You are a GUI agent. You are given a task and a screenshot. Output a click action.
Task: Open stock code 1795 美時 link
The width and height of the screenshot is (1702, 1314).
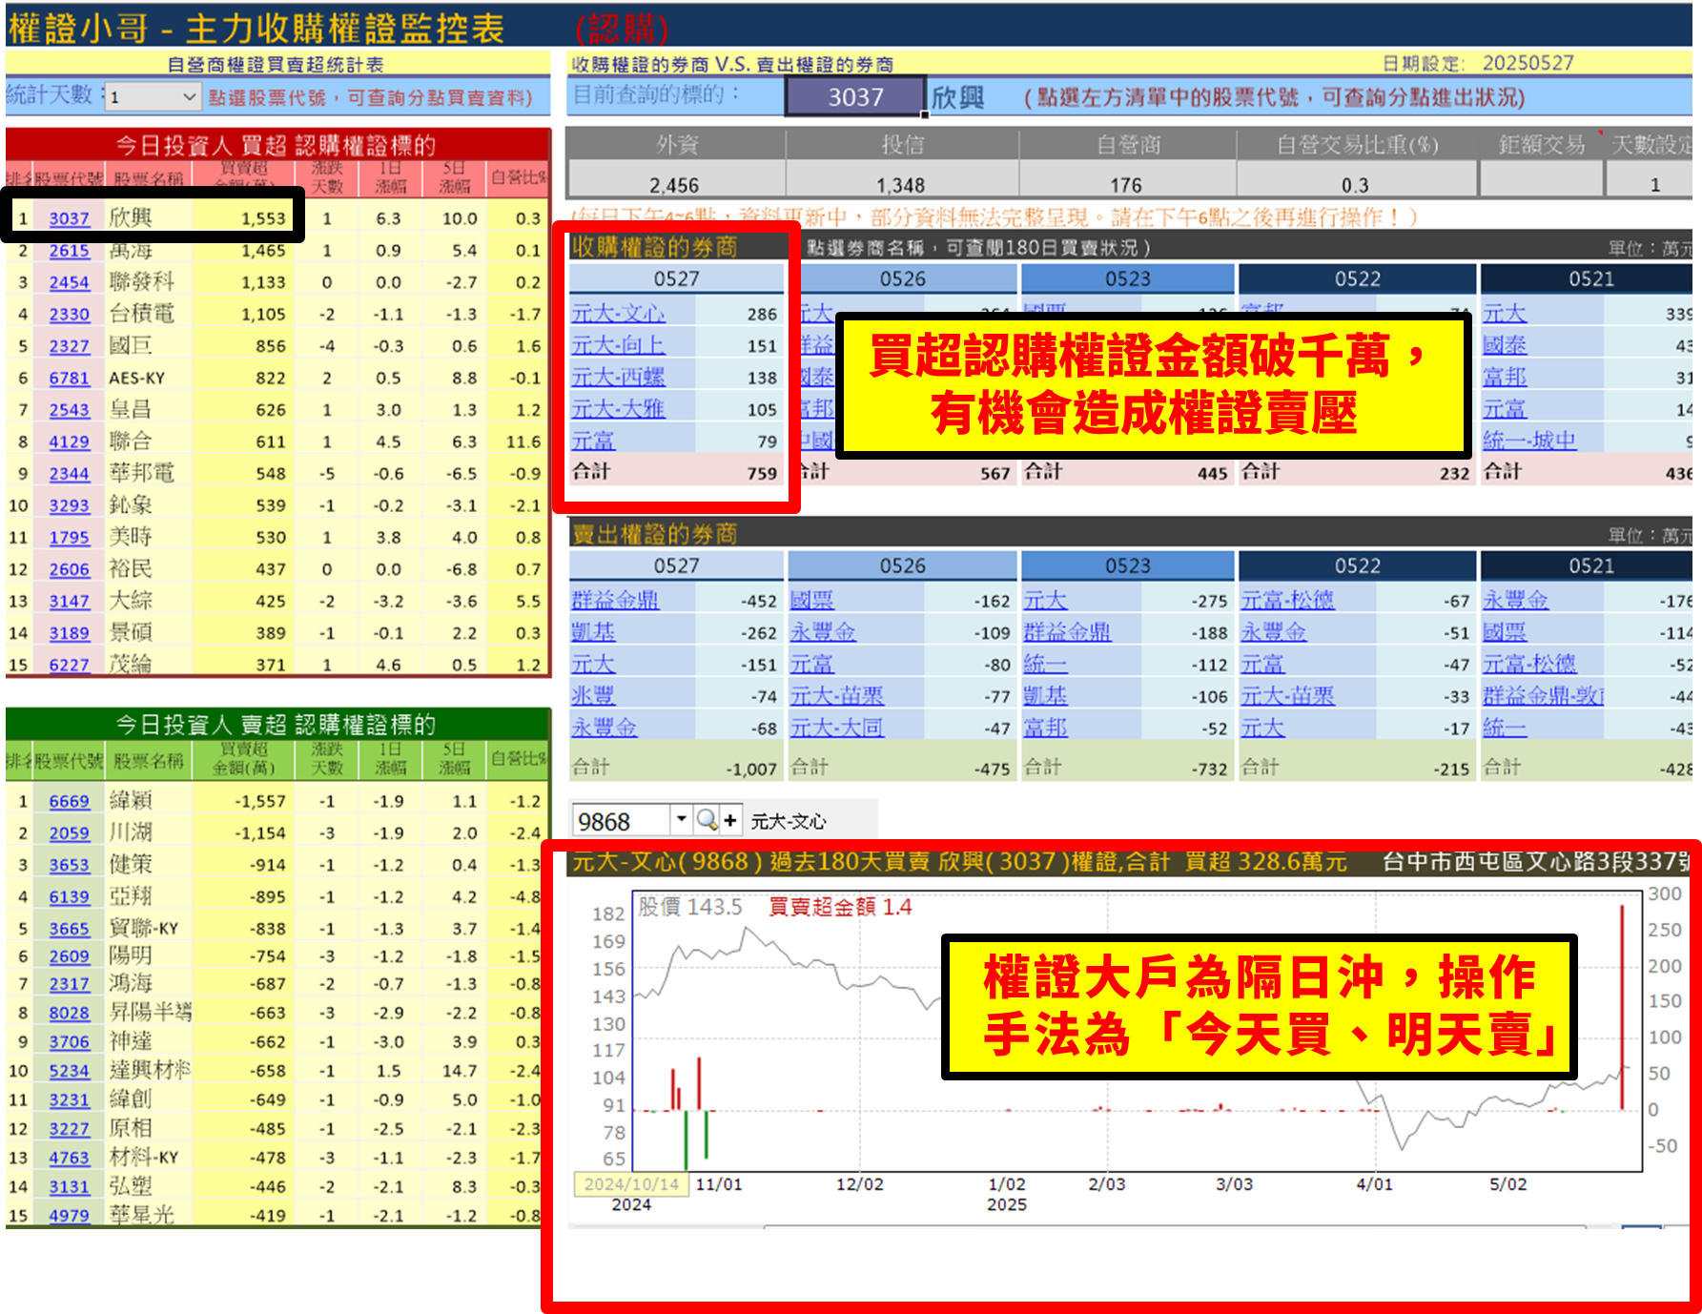70,537
